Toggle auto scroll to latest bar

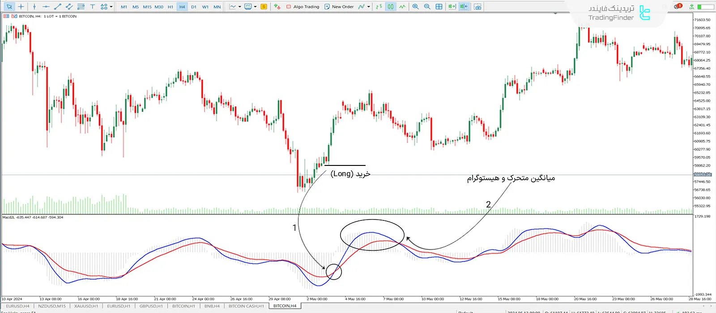click(452, 7)
